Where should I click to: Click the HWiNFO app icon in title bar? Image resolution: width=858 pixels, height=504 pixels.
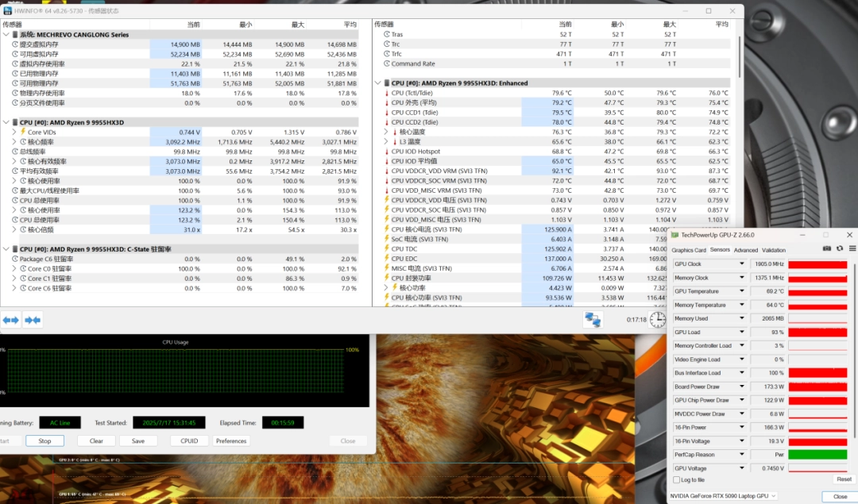pyautogui.click(x=6, y=11)
